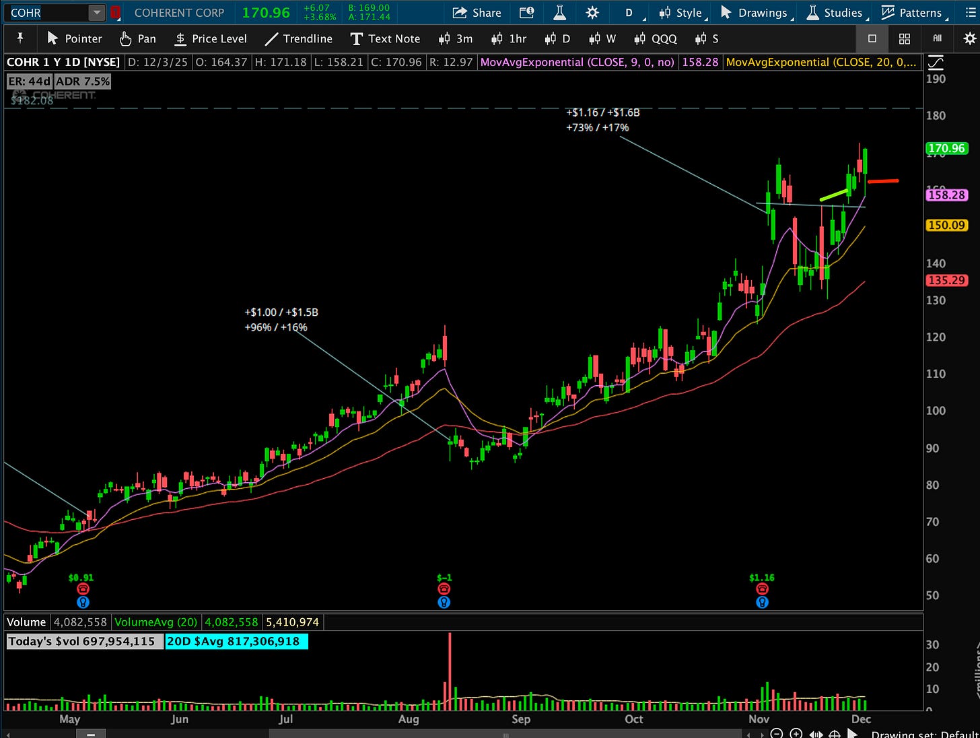
Task: Click the red clipboard link icon beside symbol
Action: tap(115, 12)
